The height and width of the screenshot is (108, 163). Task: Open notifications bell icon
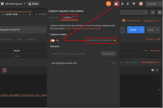(128, 4)
